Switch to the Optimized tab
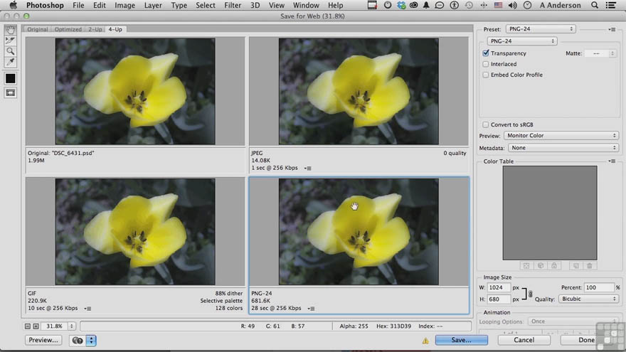 [x=68, y=29]
